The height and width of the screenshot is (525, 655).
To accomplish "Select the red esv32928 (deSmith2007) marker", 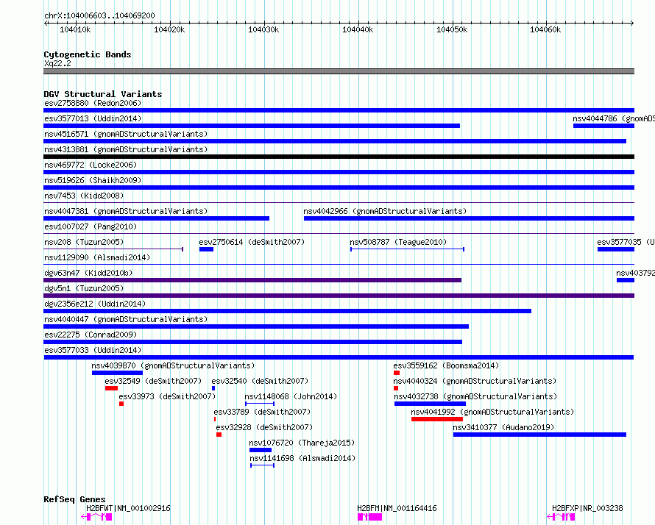I will [219, 435].
